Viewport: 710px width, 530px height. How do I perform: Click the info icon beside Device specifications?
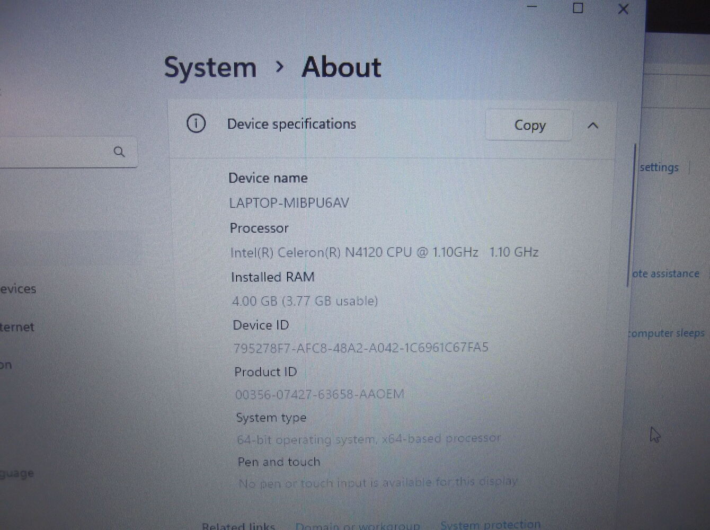(196, 124)
